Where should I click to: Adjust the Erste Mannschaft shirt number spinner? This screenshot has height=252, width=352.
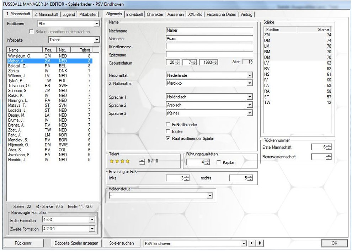(329, 147)
